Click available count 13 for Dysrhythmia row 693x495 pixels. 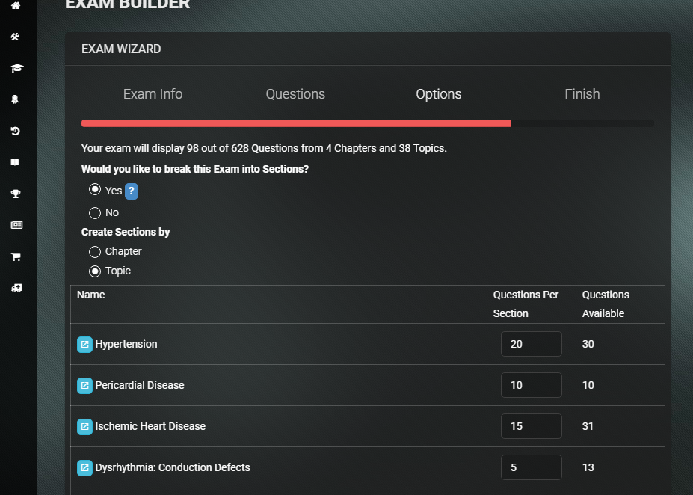[x=588, y=467]
